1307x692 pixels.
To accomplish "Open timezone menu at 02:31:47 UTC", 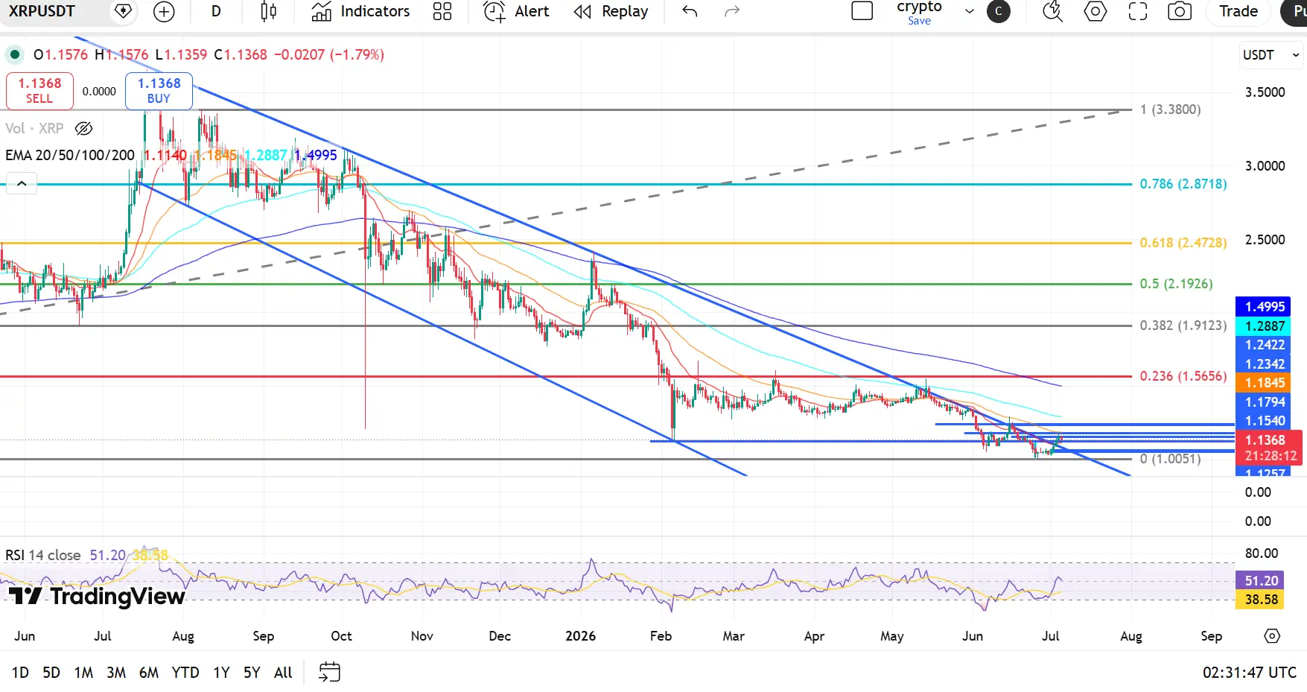I will point(1249,673).
